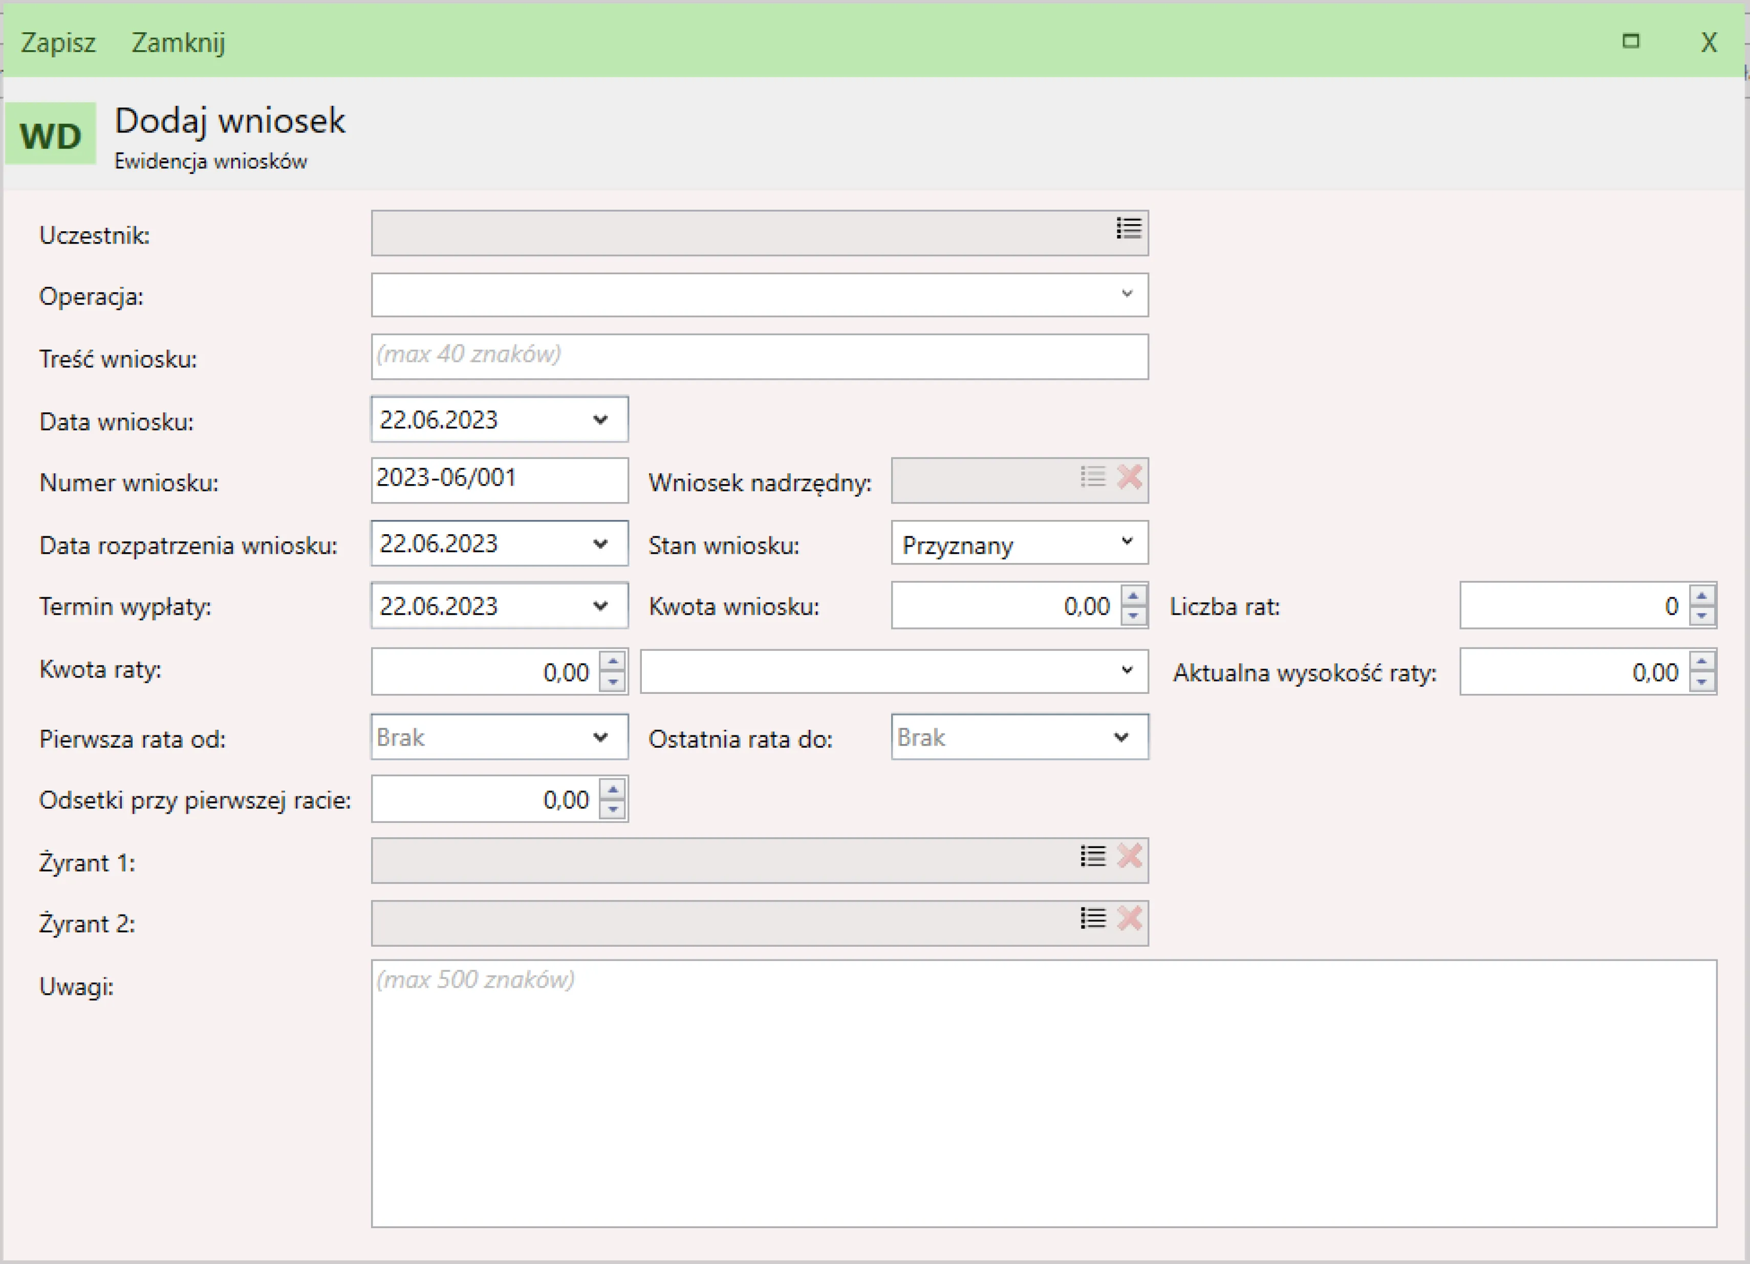
Task: Open participant list icon in Uczestnik field
Action: tap(1128, 228)
